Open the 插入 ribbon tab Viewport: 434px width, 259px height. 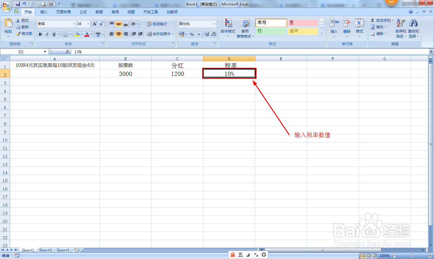[x=44, y=12]
